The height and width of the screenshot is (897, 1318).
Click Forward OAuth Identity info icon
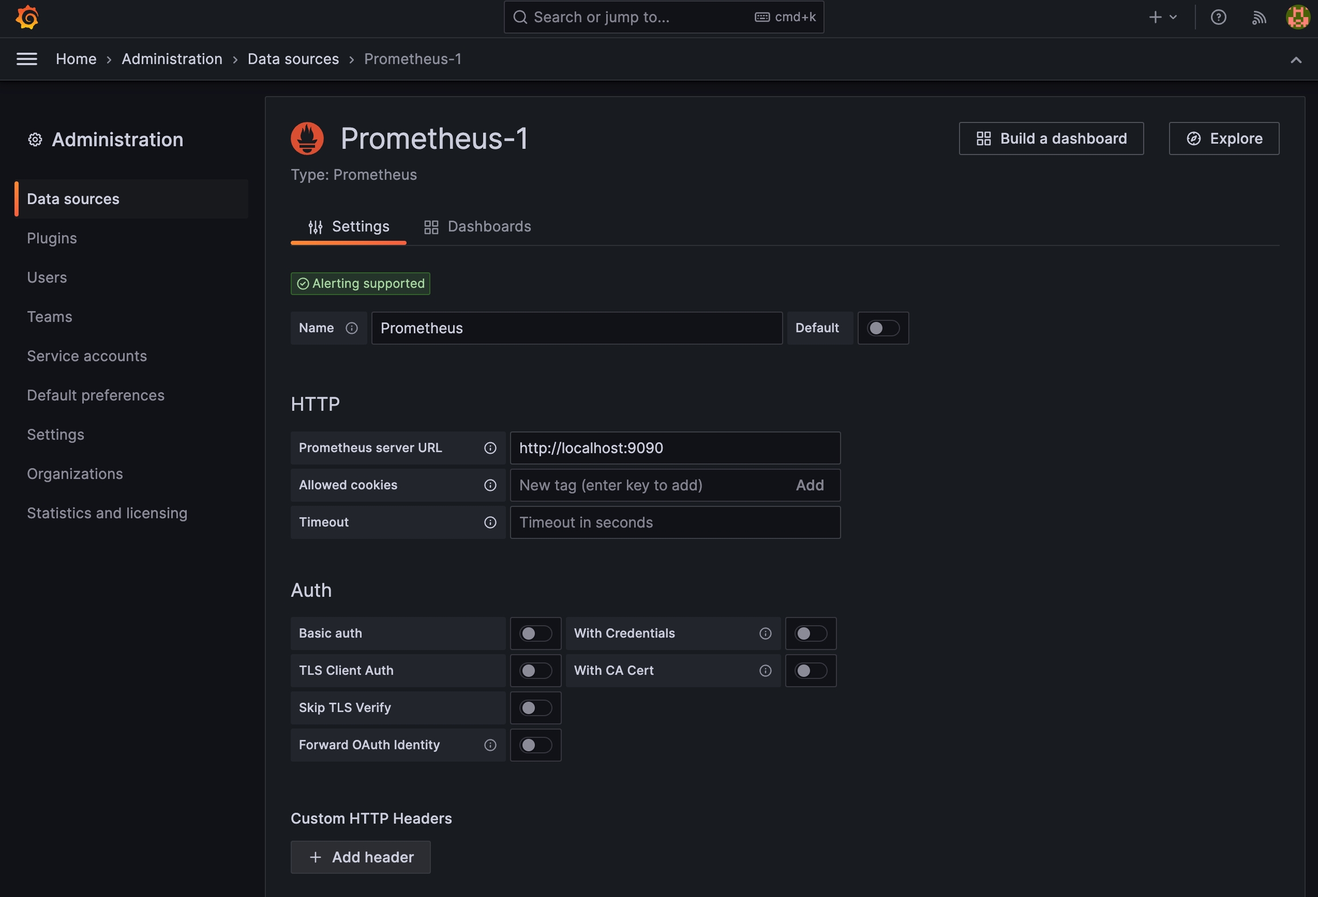[x=490, y=745]
